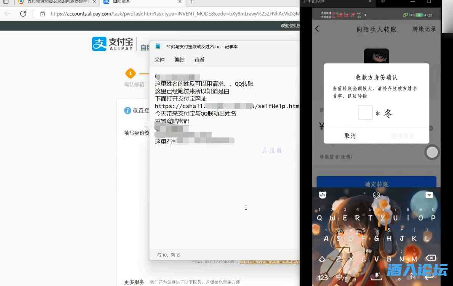Tap the greyed confirm button in dialog
The width and height of the screenshot is (453, 286).
402,136
